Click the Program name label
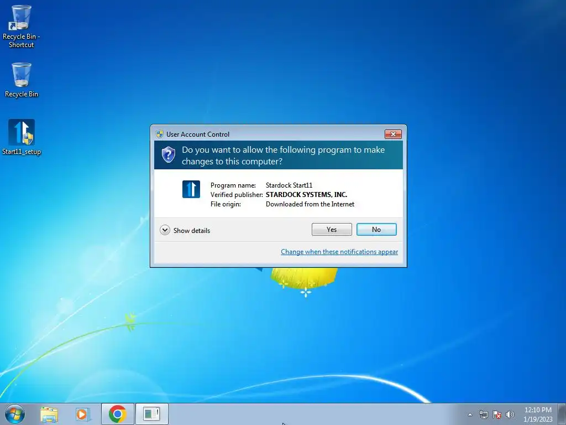 click(233, 185)
